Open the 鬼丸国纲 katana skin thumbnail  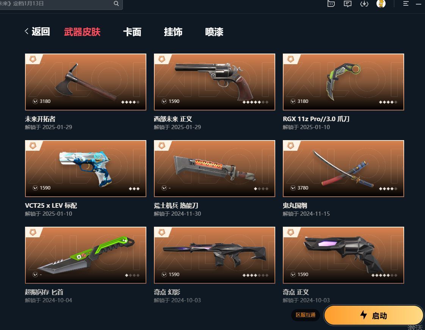coord(343,169)
